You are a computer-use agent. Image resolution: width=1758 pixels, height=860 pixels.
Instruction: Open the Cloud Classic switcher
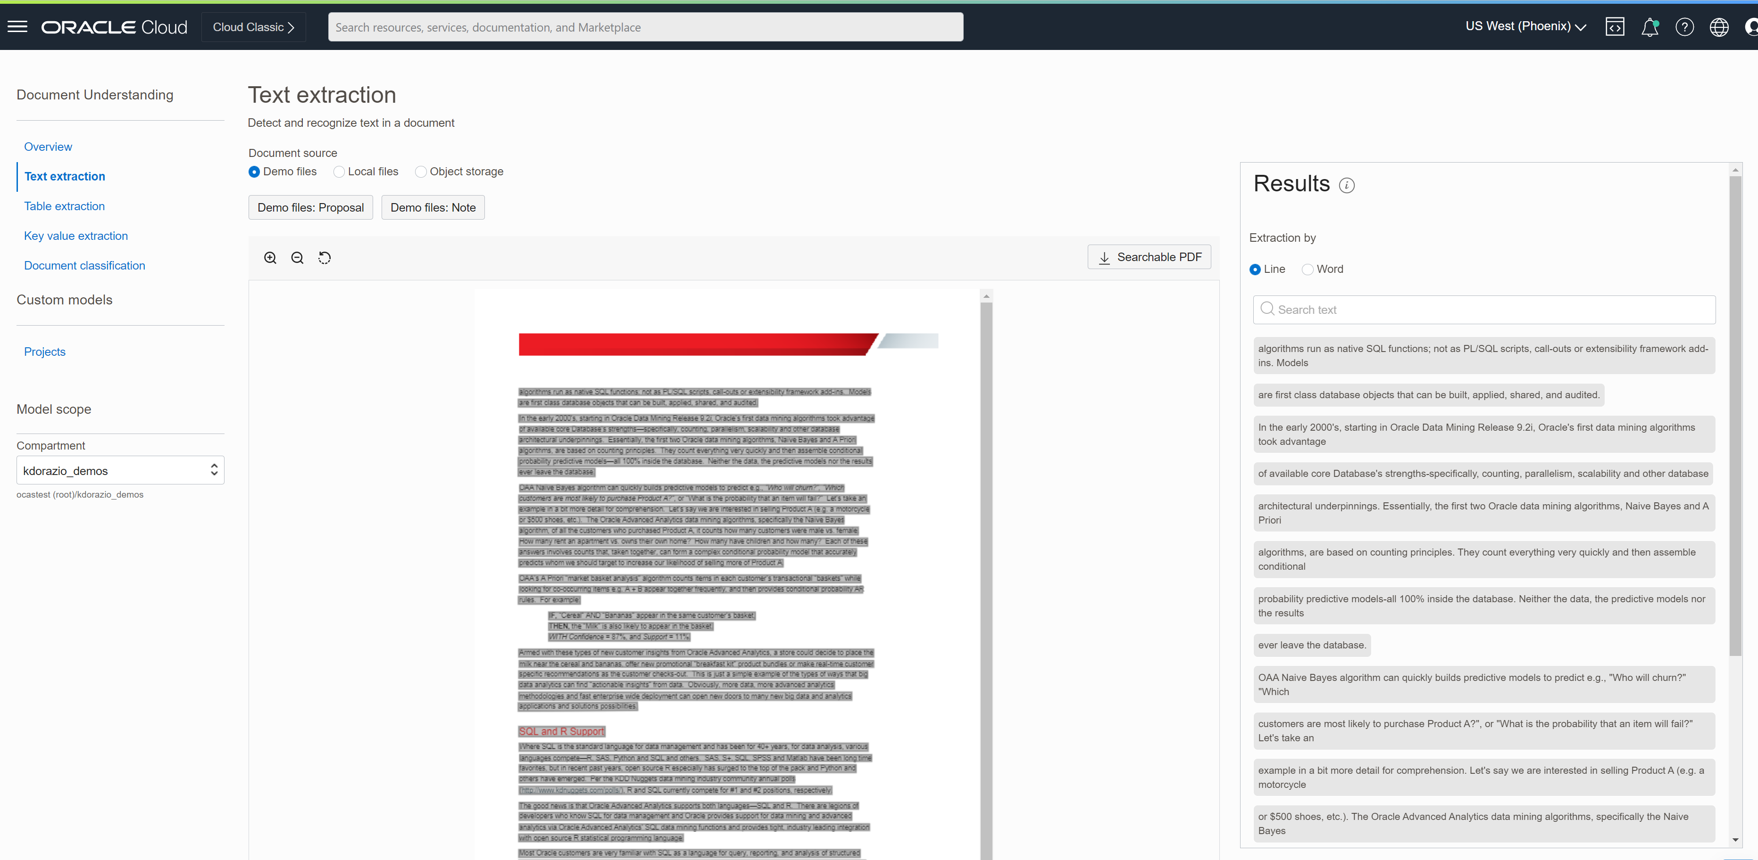(253, 27)
